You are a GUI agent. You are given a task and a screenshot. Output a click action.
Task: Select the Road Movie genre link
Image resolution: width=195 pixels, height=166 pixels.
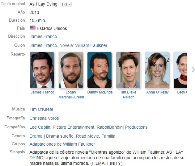(87, 136)
